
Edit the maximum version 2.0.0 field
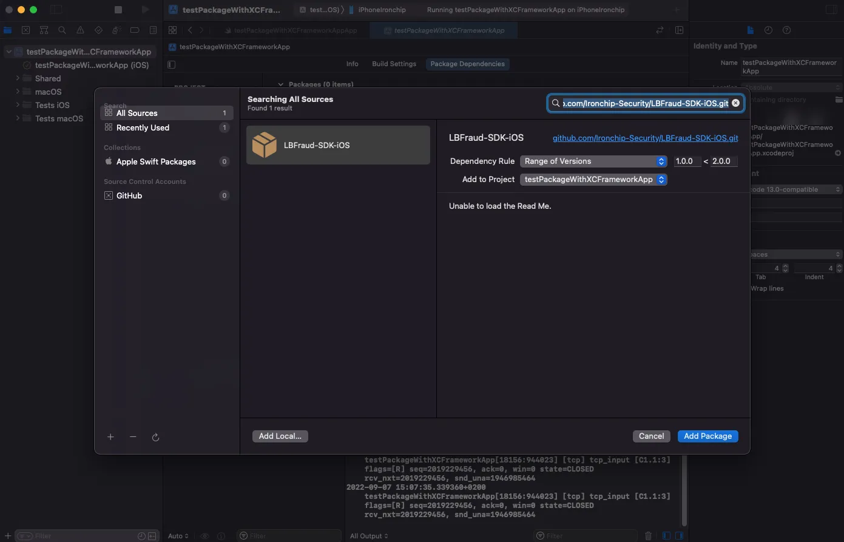(x=724, y=161)
